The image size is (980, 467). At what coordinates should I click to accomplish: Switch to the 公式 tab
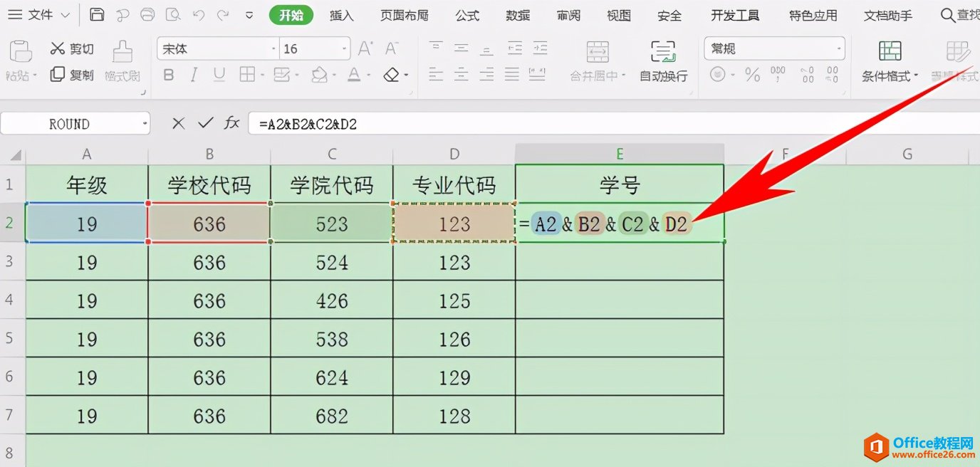[467, 15]
